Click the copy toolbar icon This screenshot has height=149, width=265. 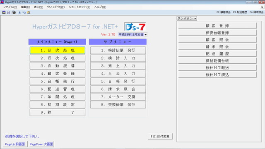point(24,12)
